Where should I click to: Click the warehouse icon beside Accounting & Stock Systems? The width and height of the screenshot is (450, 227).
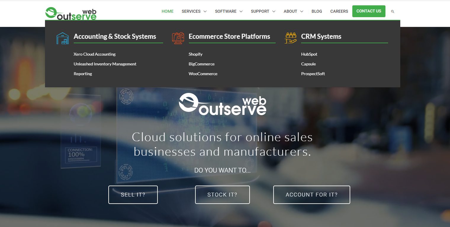click(x=62, y=38)
